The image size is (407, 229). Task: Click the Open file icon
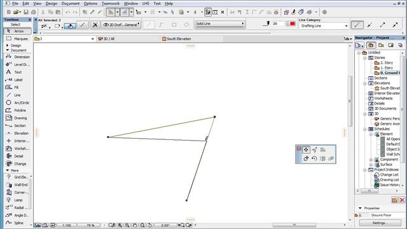(16, 12)
